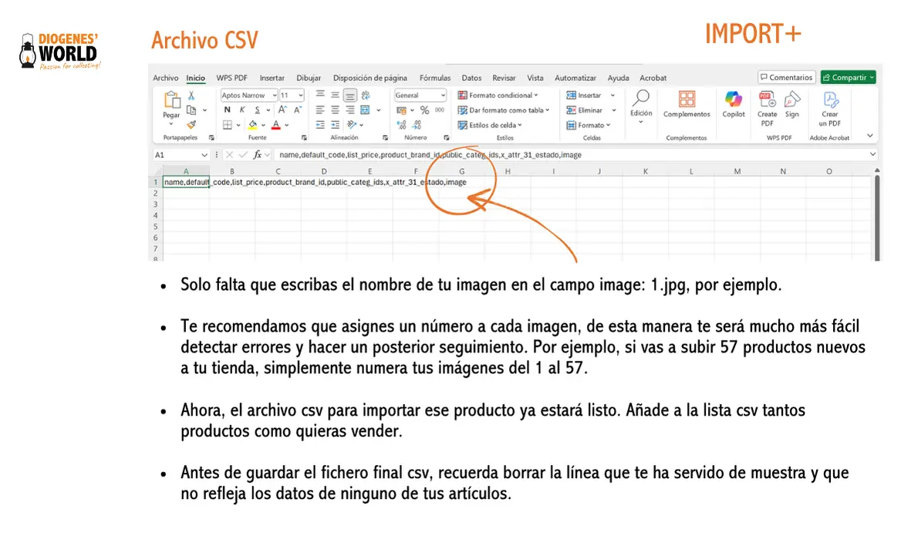This screenshot has width=911, height=546.
Task: Click the Cut scissors icon
Action: pos(191,96)
